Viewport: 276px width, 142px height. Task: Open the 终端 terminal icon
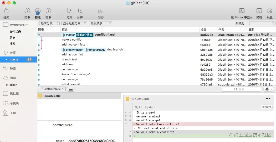pyautogui.click(x=259, y=11)
